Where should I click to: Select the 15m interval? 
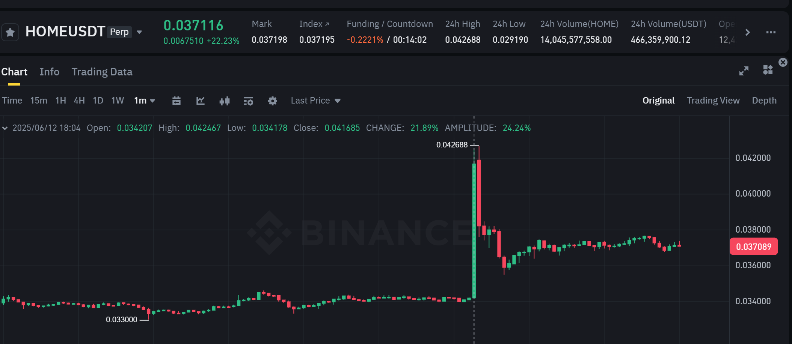(39, 101)
